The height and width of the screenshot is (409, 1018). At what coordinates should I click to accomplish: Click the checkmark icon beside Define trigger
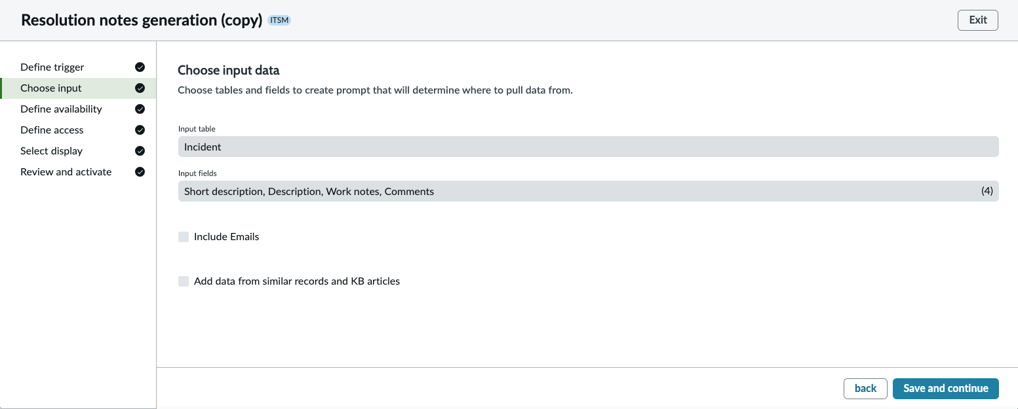pyautogui.click(x=140, y=67)
